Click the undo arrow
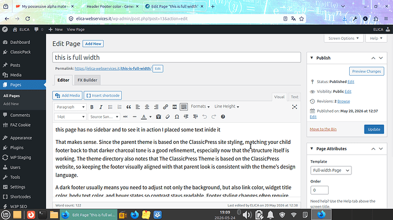 (x=204, y=117)
